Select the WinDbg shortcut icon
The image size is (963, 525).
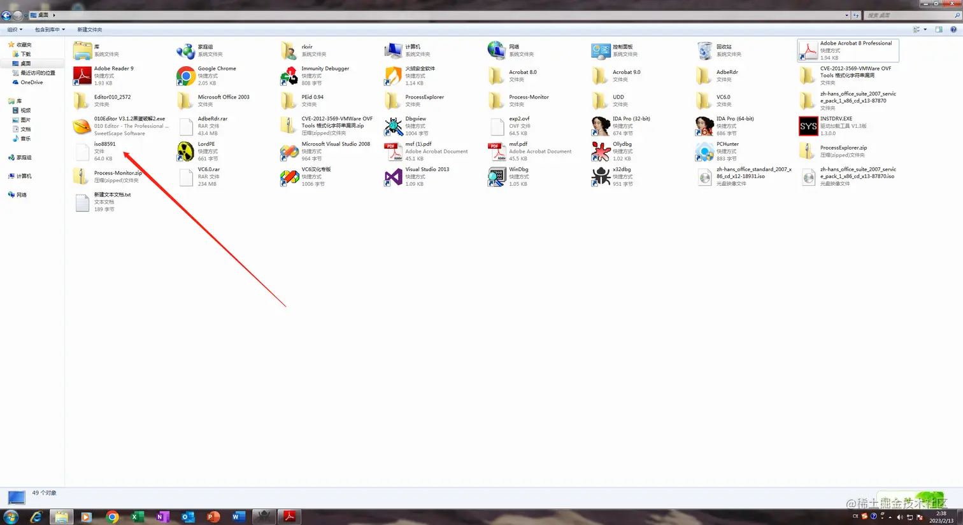click(497, 177)
